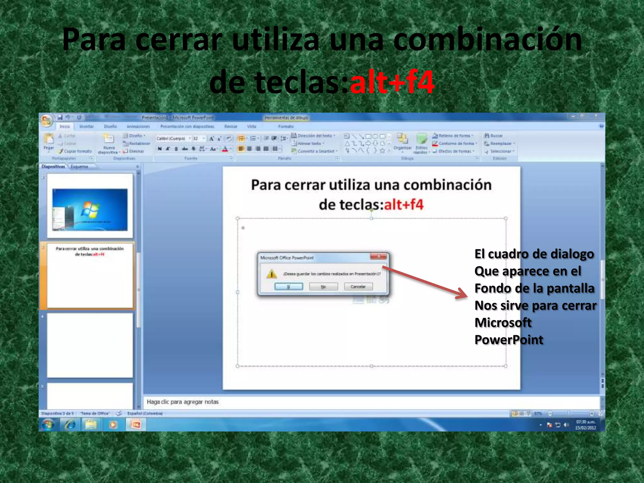The width and height of the screenshot is (644, 483).
Task: Click Cancelar in save dialog
Action: click(x=358, y=286)
